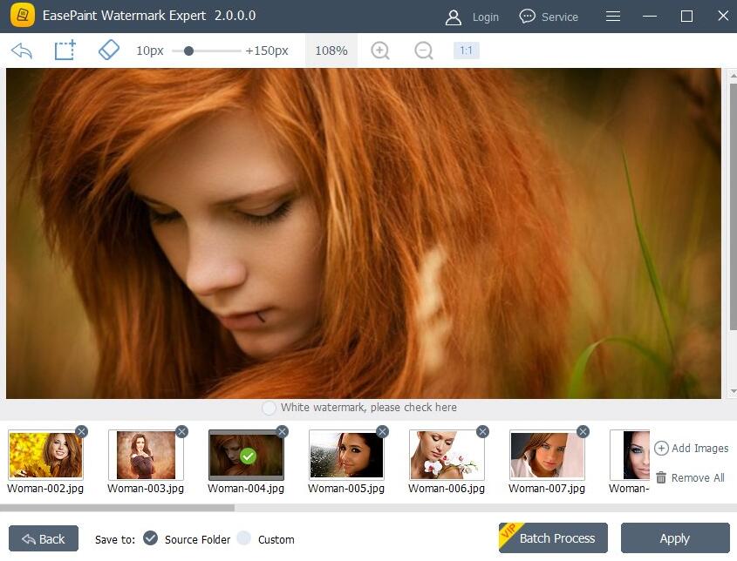The width and height of the screenshot is (737, 561).
Task: Remove Woman-004.jpg with its X icon
Action: [x=282, y=431]
